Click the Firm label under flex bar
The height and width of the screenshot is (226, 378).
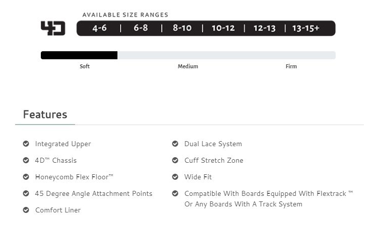[x=291, y=66]
